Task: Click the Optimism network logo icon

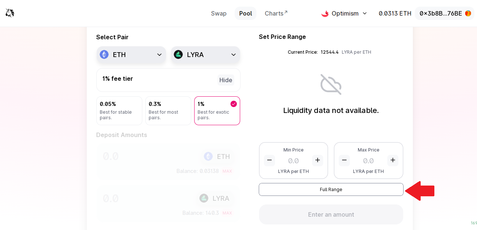Action: point(325,13)
